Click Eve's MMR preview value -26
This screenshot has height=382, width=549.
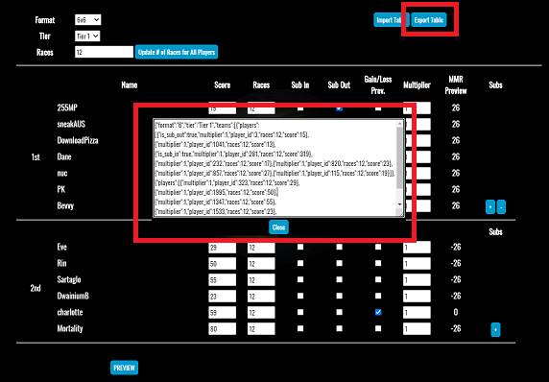click(x=456, y=247)
